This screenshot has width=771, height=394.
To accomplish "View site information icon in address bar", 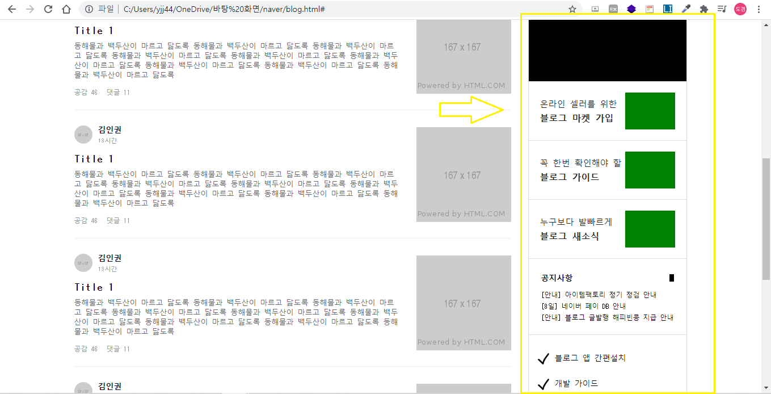I will (89, 9).
